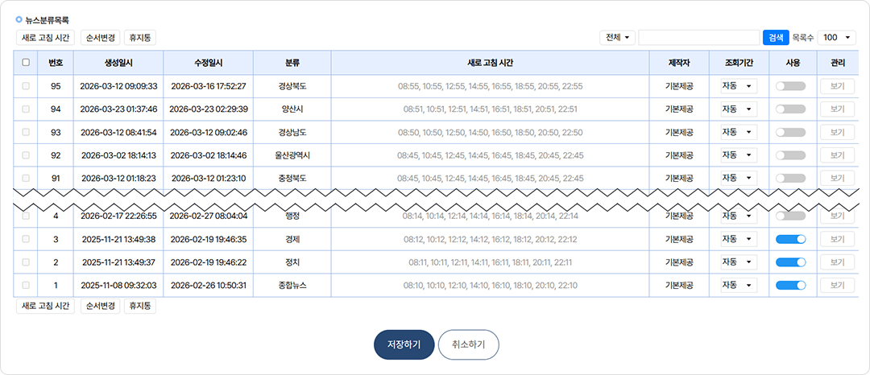870x375 pixels.
Task: Click the search text input field
Action: [699, 37]
